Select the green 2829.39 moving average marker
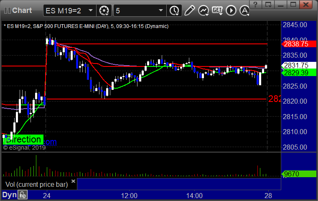Screen dimensions: 318x201 click(299, 73)
